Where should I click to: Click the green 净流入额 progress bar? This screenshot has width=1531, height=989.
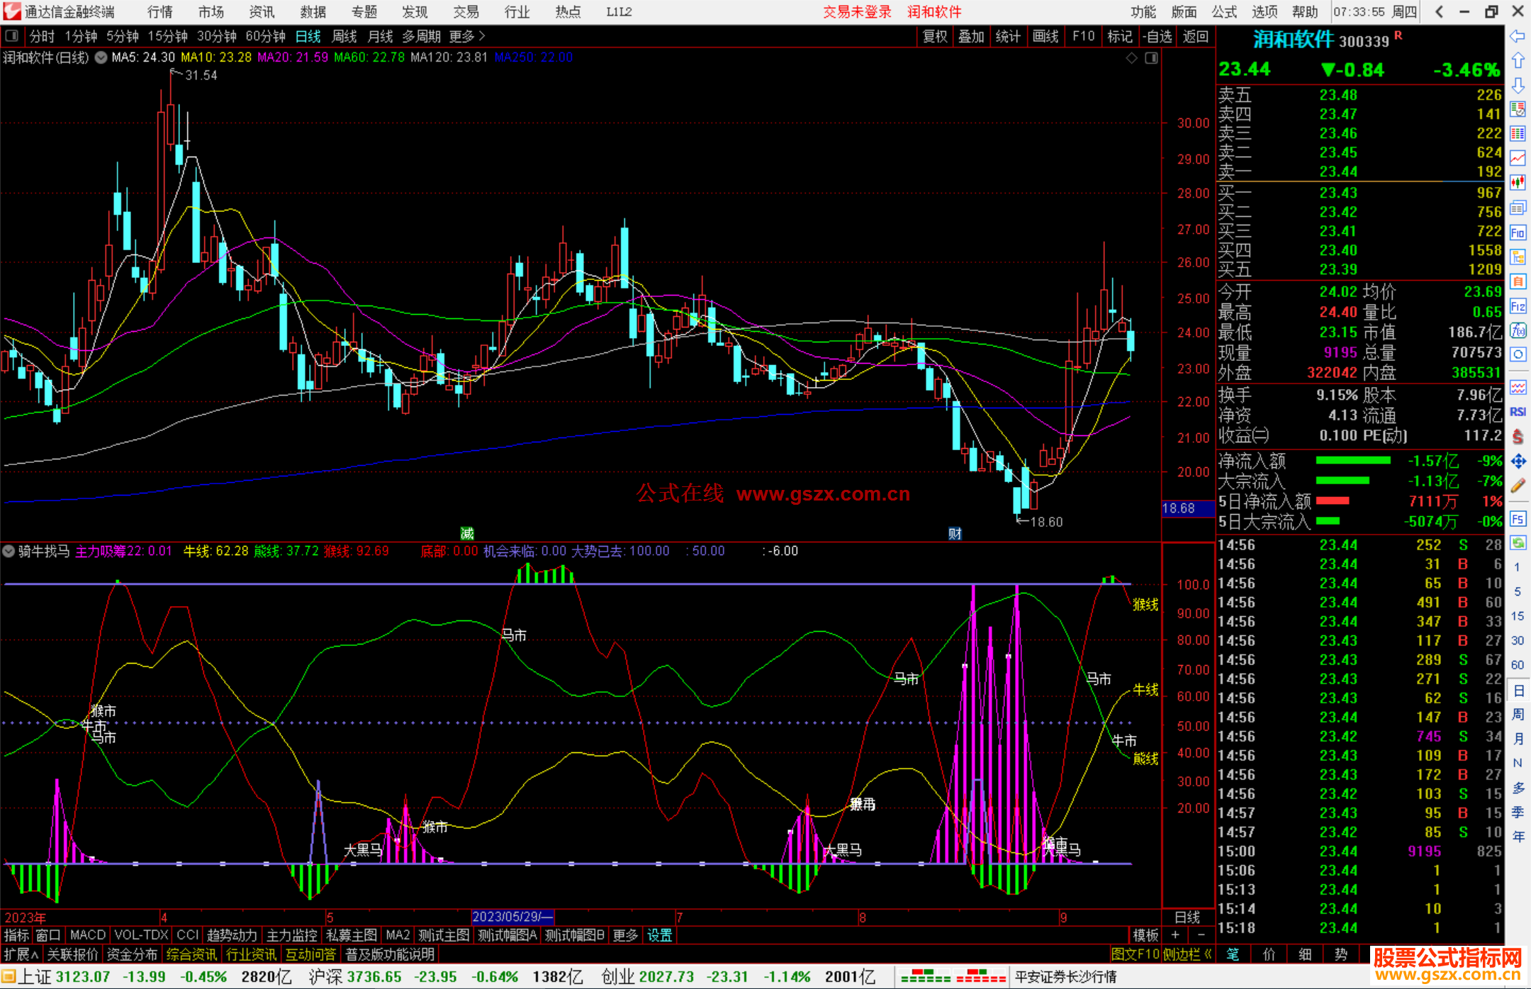click(x=1352, y=461)
